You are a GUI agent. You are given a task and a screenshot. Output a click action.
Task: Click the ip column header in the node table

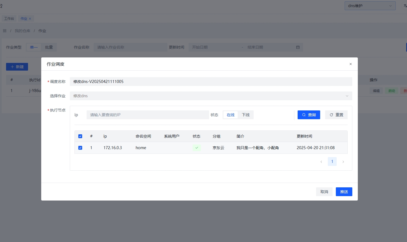point(105,136)
